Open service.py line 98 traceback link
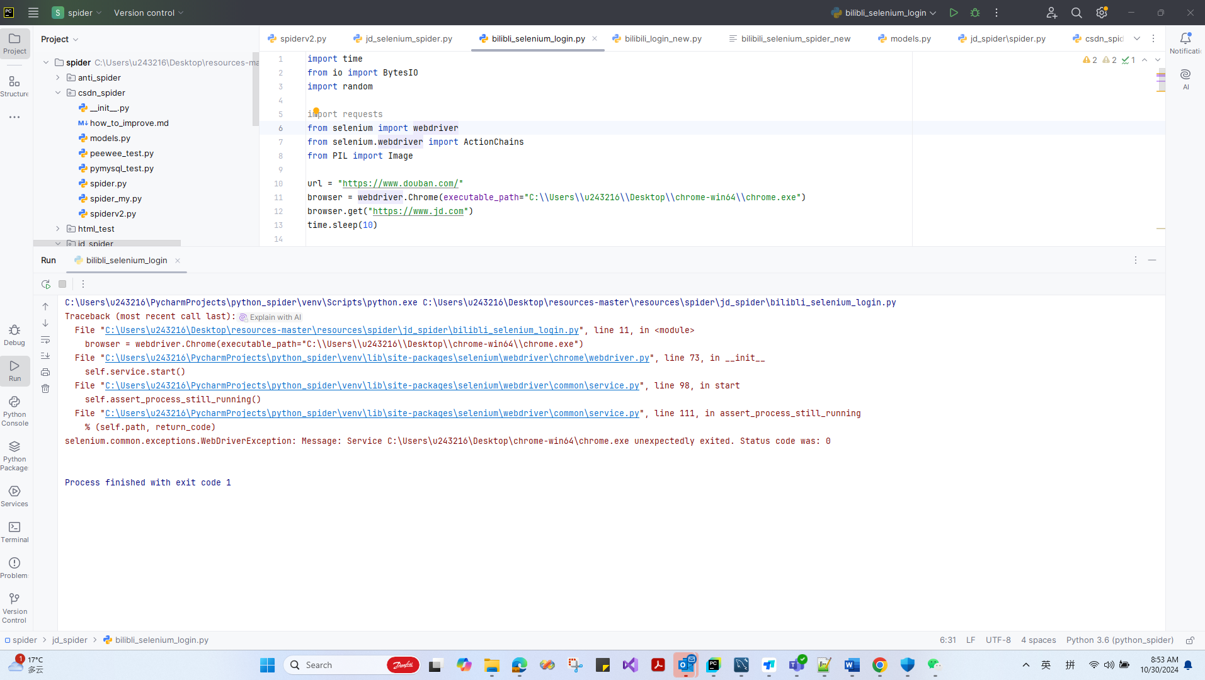 [x=372, y=385]
